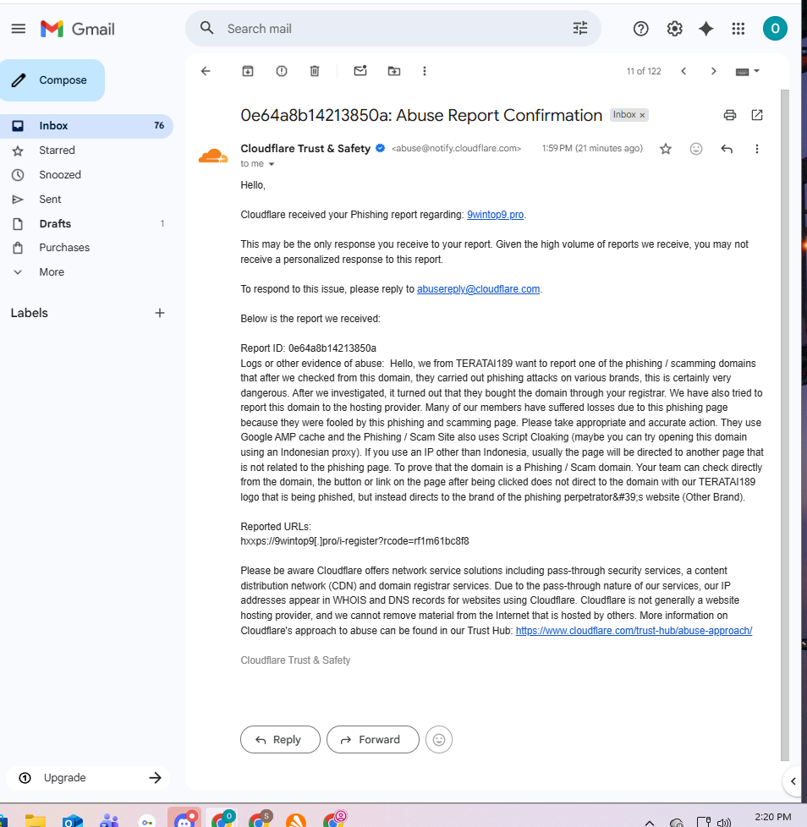Click the sender name Cloudflare Trust & Safety
The image size is (807, 827).
pos(305,149)
